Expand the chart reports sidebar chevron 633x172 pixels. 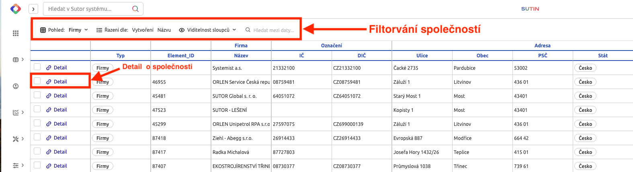pyautogui.click(x=23, y=112)
